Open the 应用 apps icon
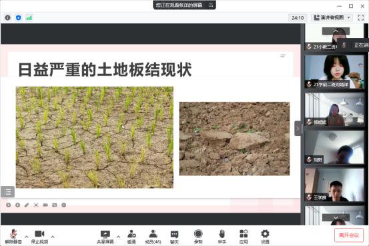The height and width of the screenshot is (246, 369). [x=244, y=237]
